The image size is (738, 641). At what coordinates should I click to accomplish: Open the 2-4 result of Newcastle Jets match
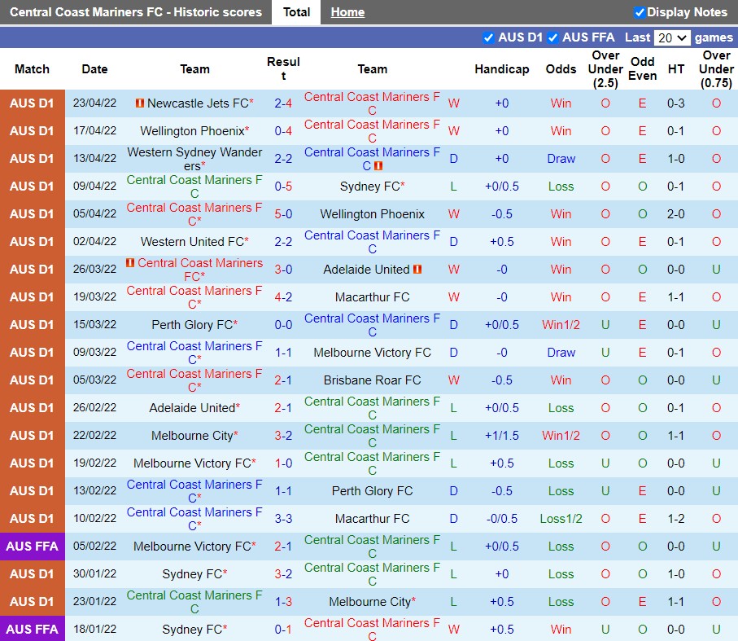click(x=283, y=103)
